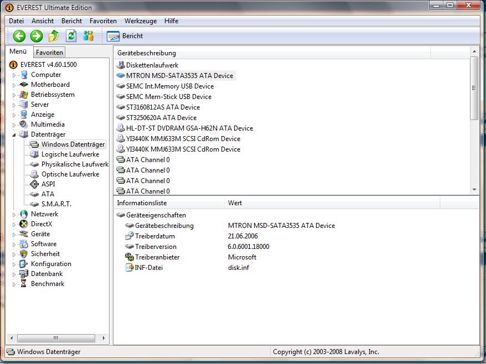486x364 pixels.
Task: Open the Favoriten menu
Action: [x=103, y=21]
